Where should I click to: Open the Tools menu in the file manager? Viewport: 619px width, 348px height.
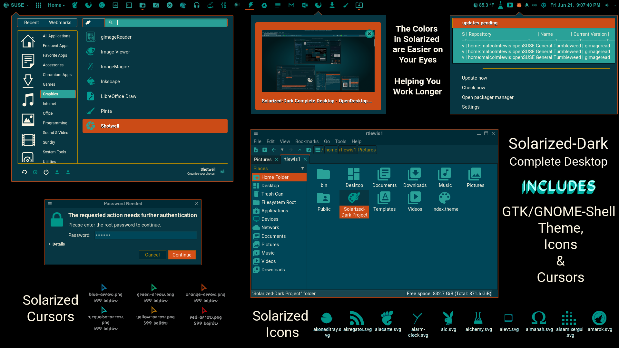tap(340, 141)
